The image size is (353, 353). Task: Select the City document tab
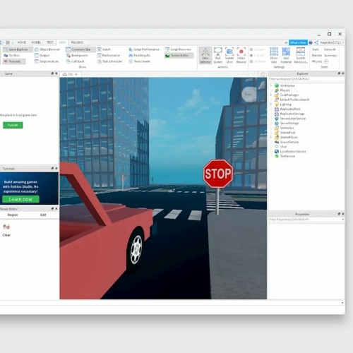70,74
